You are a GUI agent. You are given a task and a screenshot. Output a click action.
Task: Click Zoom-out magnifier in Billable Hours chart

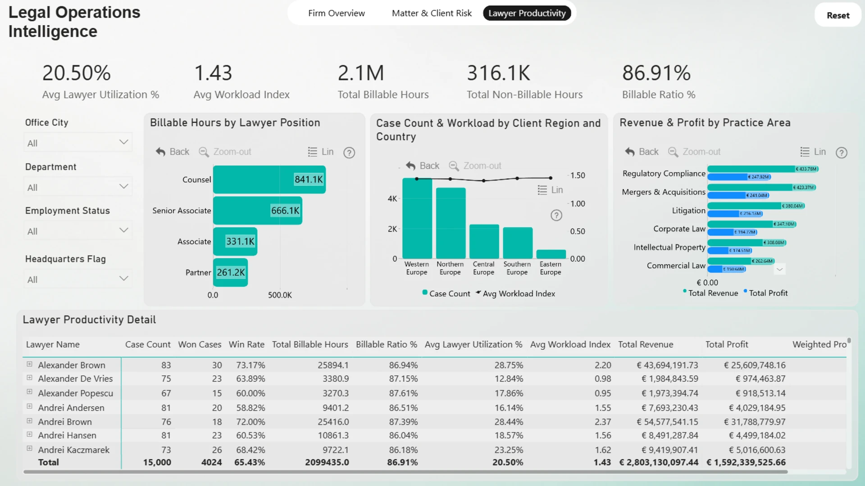point(204,152)
